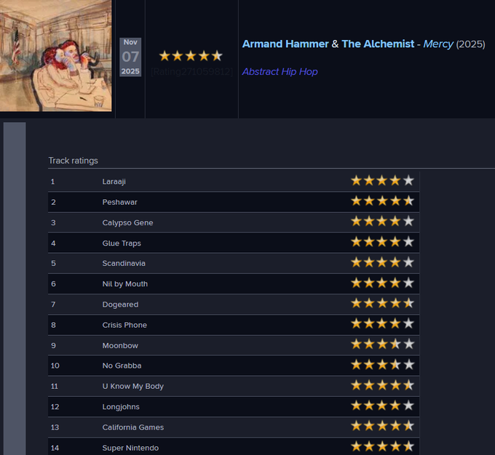The width and height of the screenshot is (495, 455).
Task: Open The Alchemist artist link
Action: click(x=378, y=44)
